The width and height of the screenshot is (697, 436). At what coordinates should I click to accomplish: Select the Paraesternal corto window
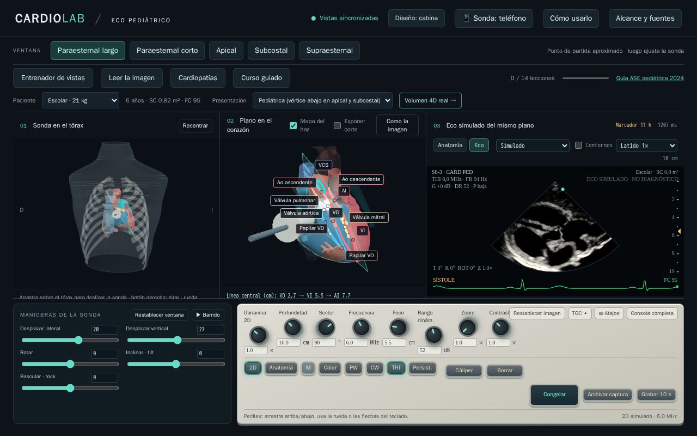tap(167, 51)
